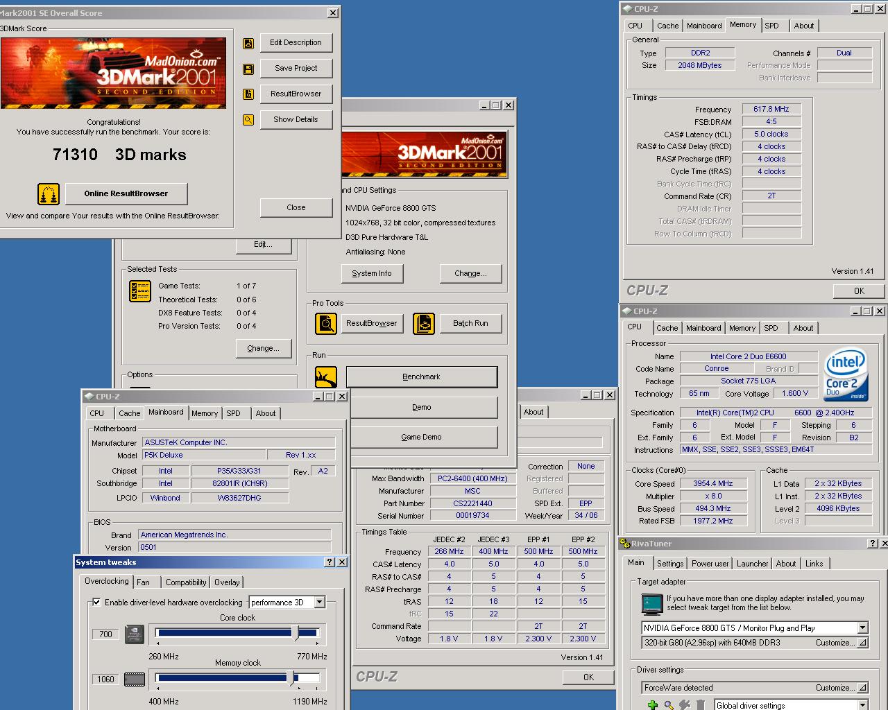Open the Compatibility tab in System tweaks
Viewport: 888px width, 710px height.
[186, 582]
